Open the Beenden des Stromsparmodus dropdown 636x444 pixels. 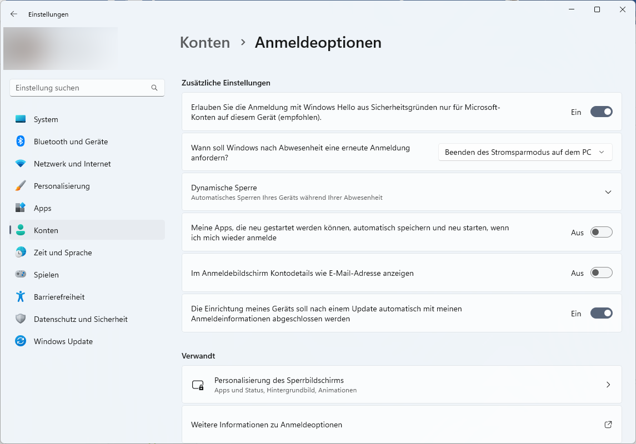click(525, 152)
